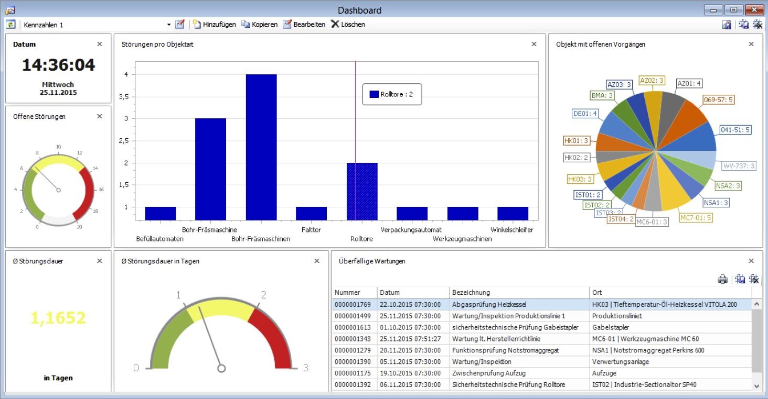Sort table by Datum column header
768x399 pixels.
[x=413, y=292]
